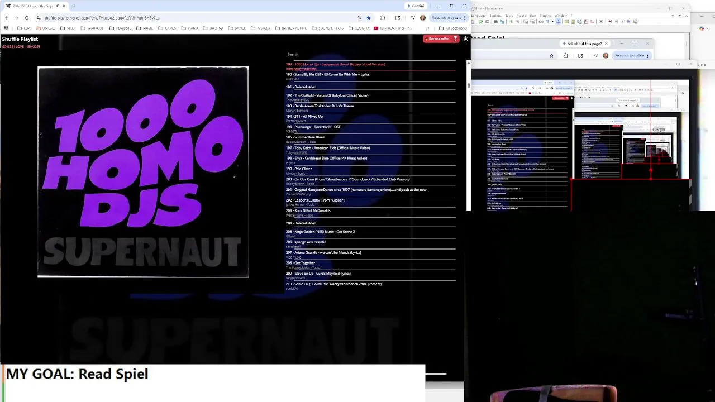Open the Extensions puzzle icon in main browser
This screenshot has width=715, height=402.
383,18
